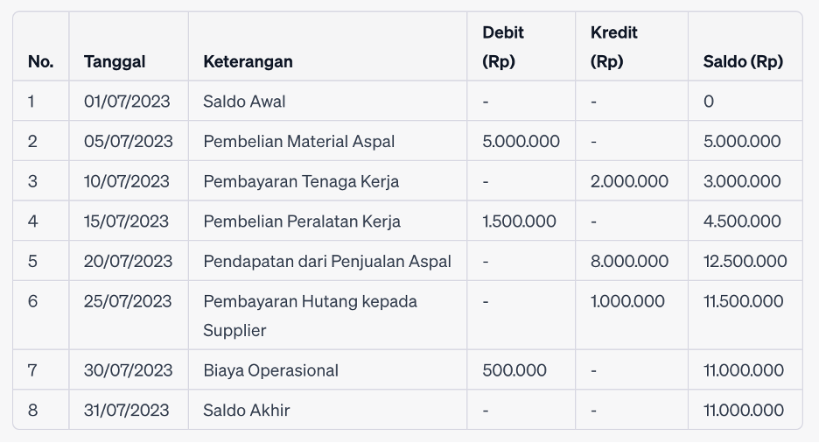Select the "Saldo (Rp)" header cell
The width and height of the screenshot is (819, 443).
[x=743, y=61]
